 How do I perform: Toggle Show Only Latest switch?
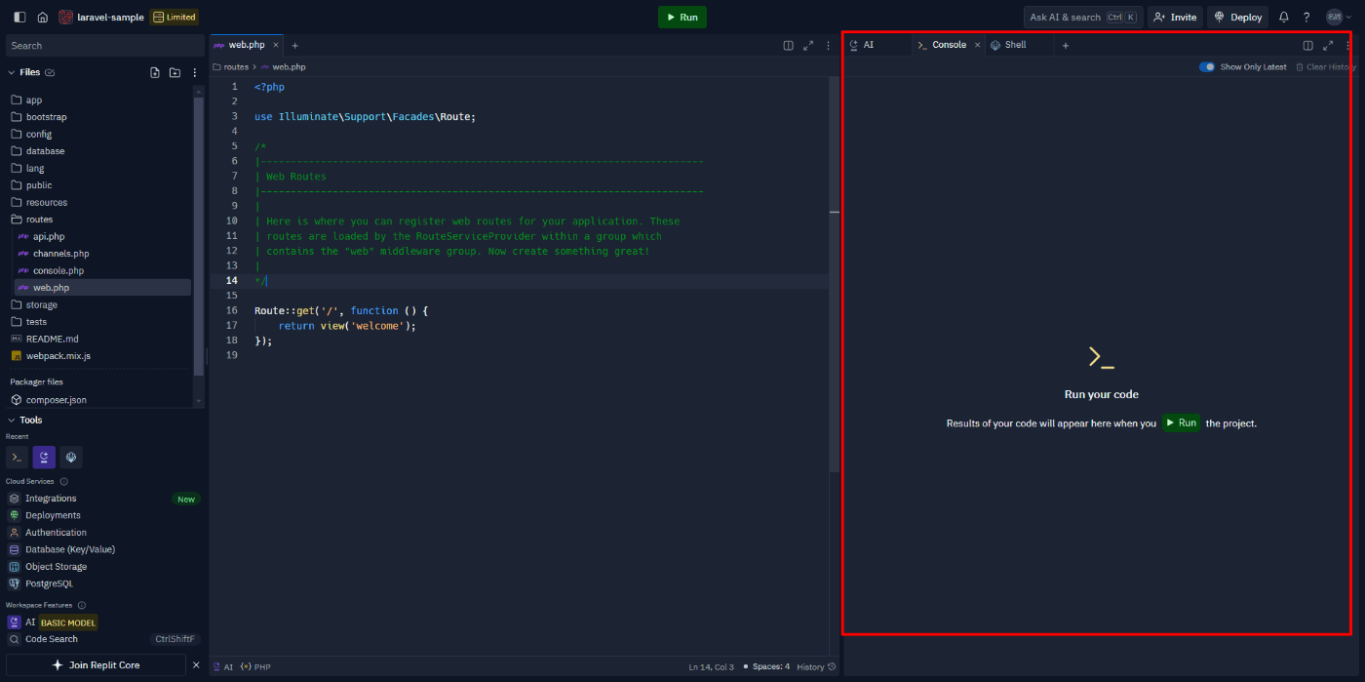point(1207,67)
